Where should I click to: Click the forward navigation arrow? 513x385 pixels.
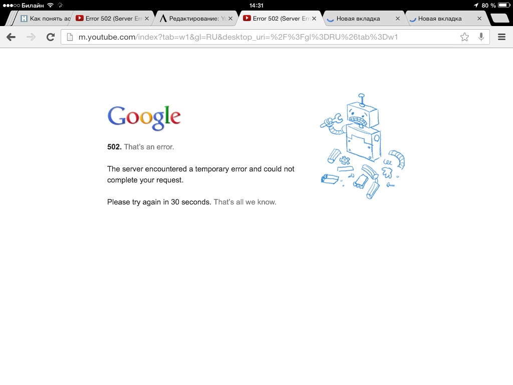click(31, 37)
